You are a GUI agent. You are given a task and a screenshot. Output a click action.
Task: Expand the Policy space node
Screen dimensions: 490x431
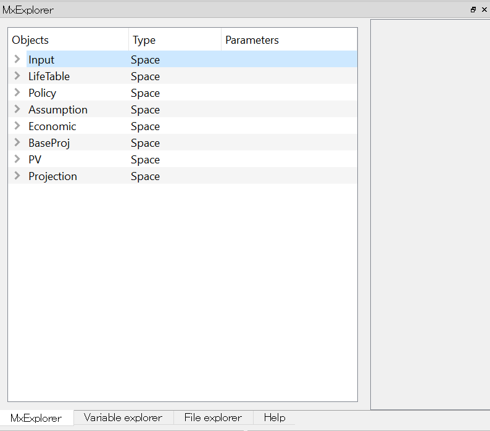pos(17,92)
